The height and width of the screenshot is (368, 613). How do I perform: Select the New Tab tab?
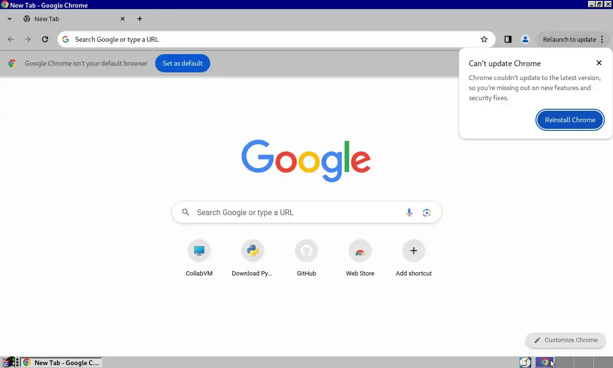(74, 19)
